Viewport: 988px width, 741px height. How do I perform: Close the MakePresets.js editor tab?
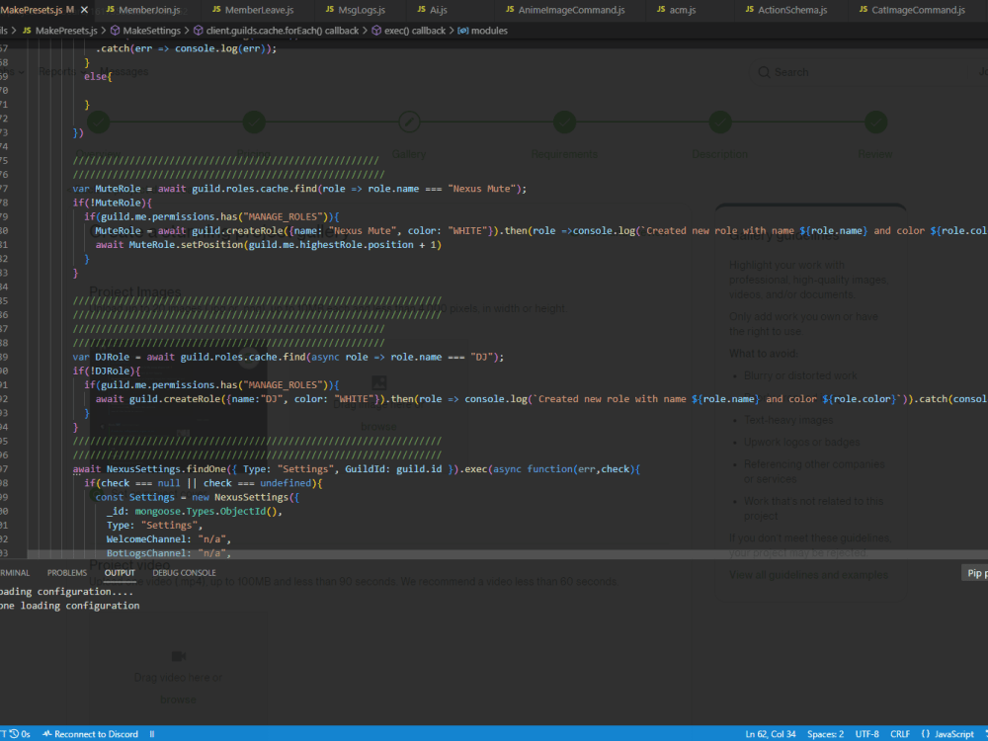[x=84, y=10]
